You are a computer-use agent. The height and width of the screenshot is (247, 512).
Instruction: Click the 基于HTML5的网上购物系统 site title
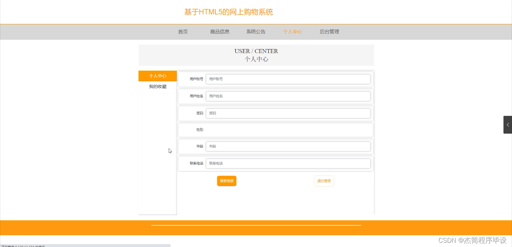coord(229,12)
